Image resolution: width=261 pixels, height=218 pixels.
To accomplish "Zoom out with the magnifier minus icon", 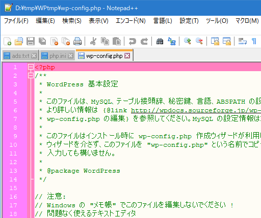I will pos(199,41).
